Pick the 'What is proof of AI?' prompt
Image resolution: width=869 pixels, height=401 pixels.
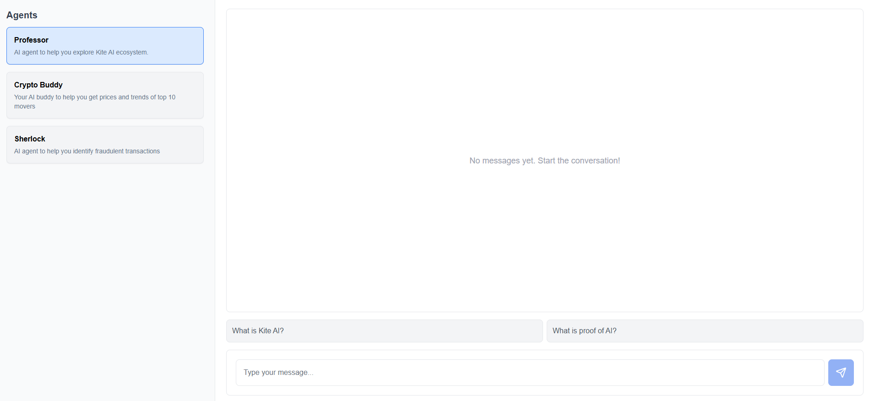click(x=705, y=331)
